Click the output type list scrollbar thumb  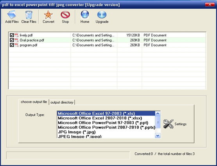click(158, 122)
